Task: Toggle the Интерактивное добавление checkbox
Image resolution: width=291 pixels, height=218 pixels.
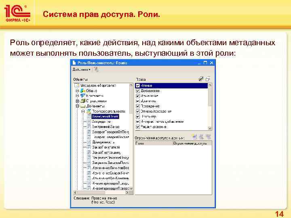Action: [138, 122]
